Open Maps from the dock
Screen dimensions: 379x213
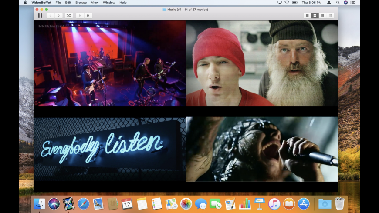(x=171, y=204)
